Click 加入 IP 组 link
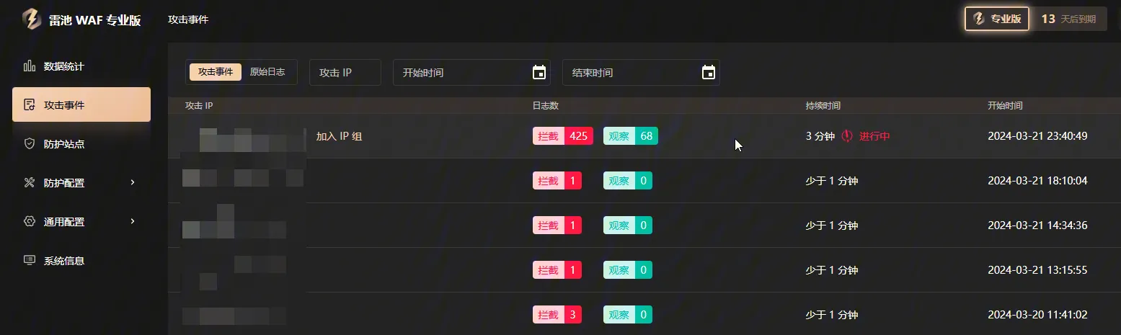 tap(339, 136)
